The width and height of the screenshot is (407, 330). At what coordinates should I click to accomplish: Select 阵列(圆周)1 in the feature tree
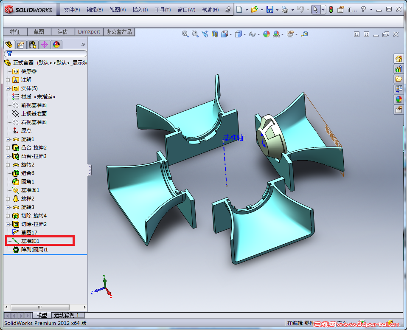click(x=34, y=250)
